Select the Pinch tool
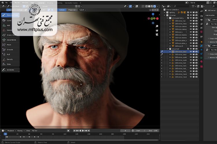This screenshot has width=217, height=144. coord(10,45)
